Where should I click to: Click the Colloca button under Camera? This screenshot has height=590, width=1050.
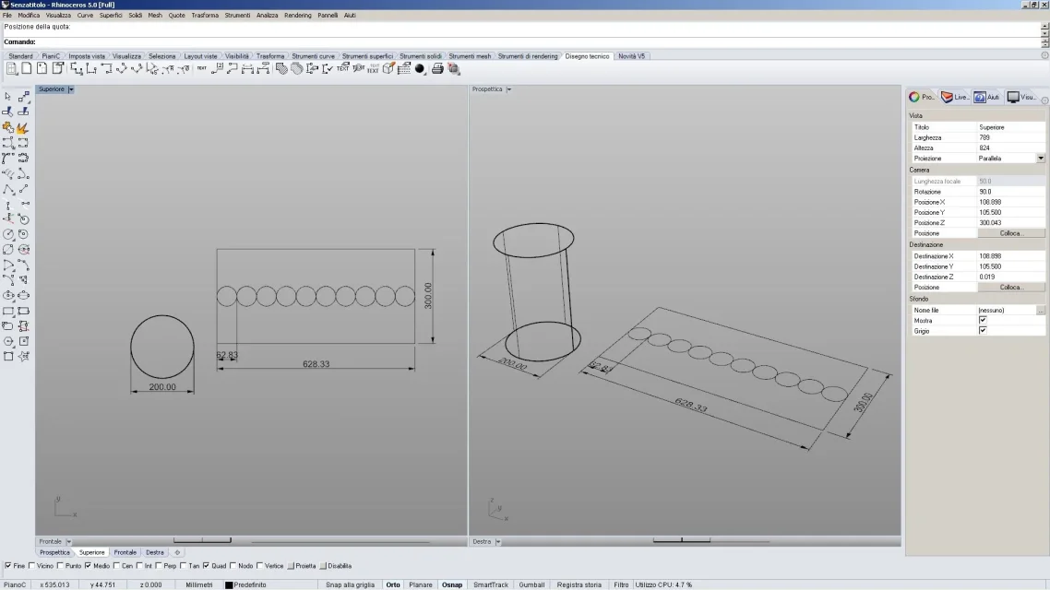point(1011,233)
